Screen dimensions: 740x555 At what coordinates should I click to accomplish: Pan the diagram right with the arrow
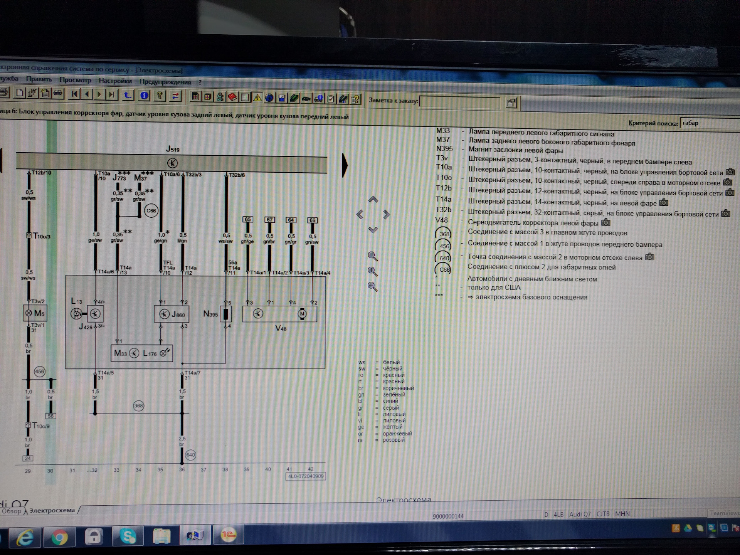386,214
